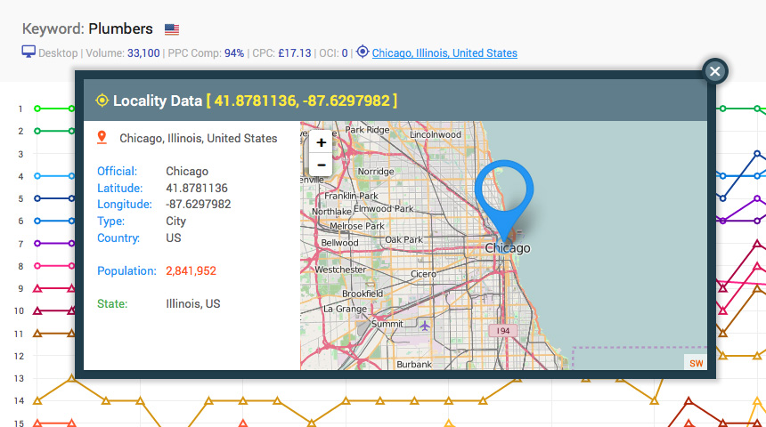Click the Oak Park label on map

pyautogui.click(x=403, y=239)
